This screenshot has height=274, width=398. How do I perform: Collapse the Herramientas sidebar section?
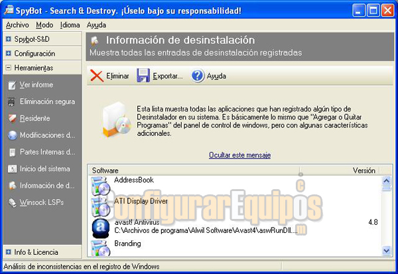pyautogui.click(x=9, y=68)
